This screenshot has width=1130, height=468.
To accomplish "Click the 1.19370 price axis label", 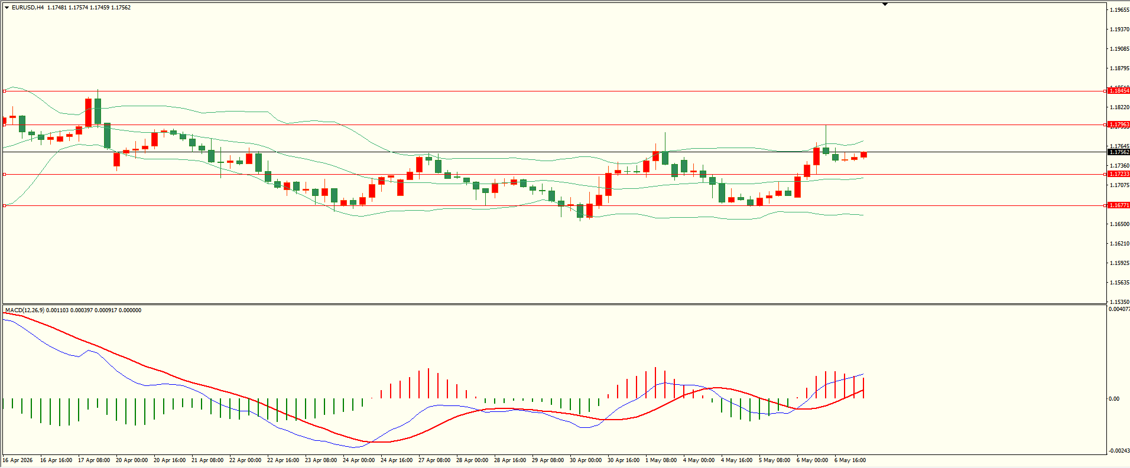I will (1119, 30).
